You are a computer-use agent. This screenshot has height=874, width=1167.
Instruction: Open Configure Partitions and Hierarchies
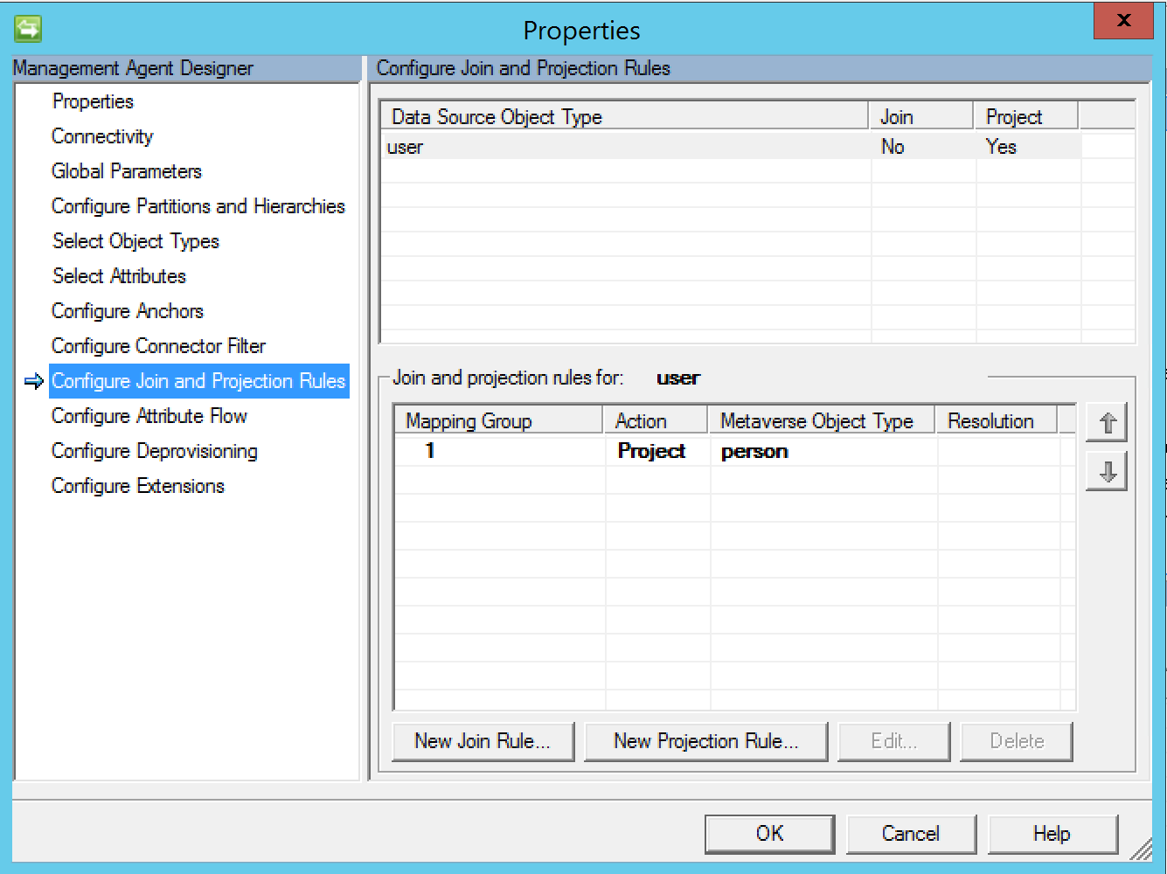(x=198, y=206)
